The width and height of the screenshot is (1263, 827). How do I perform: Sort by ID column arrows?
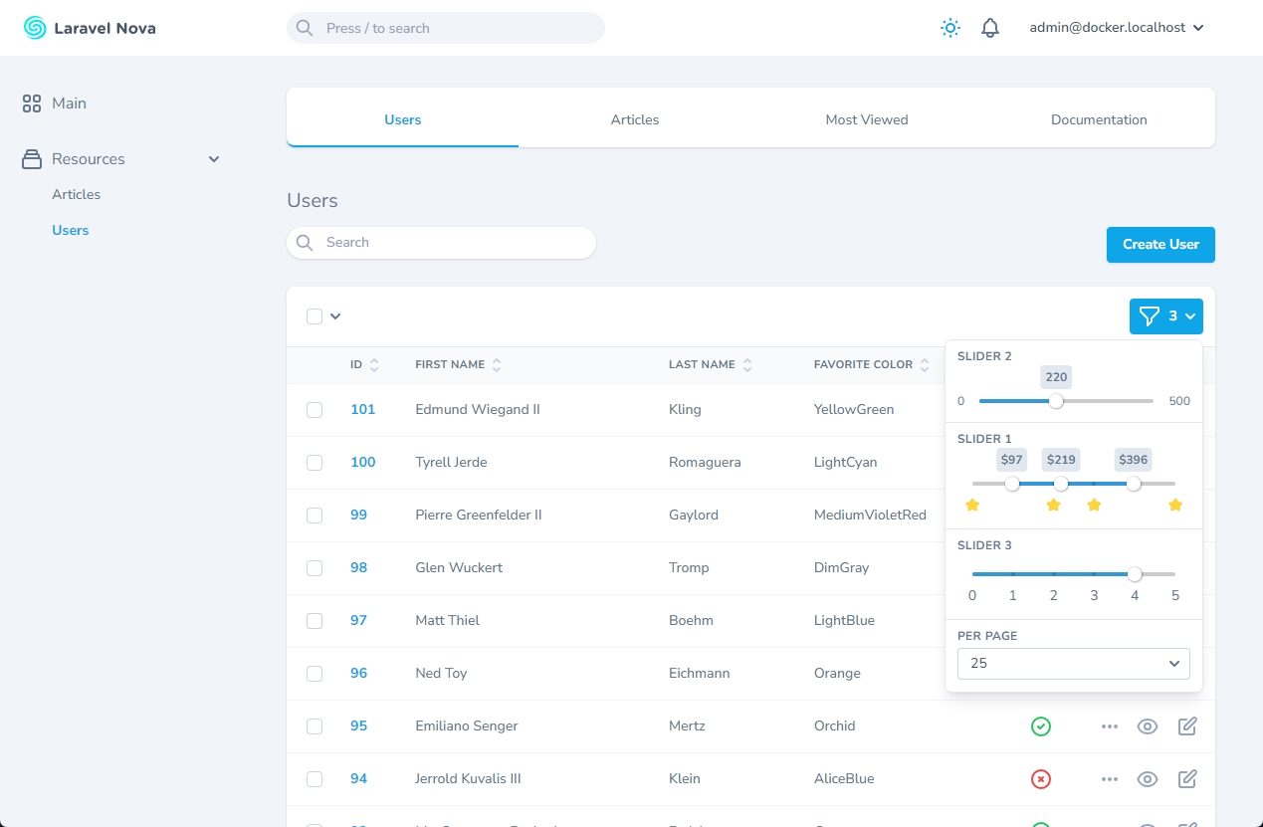click(x=374, y=365)
